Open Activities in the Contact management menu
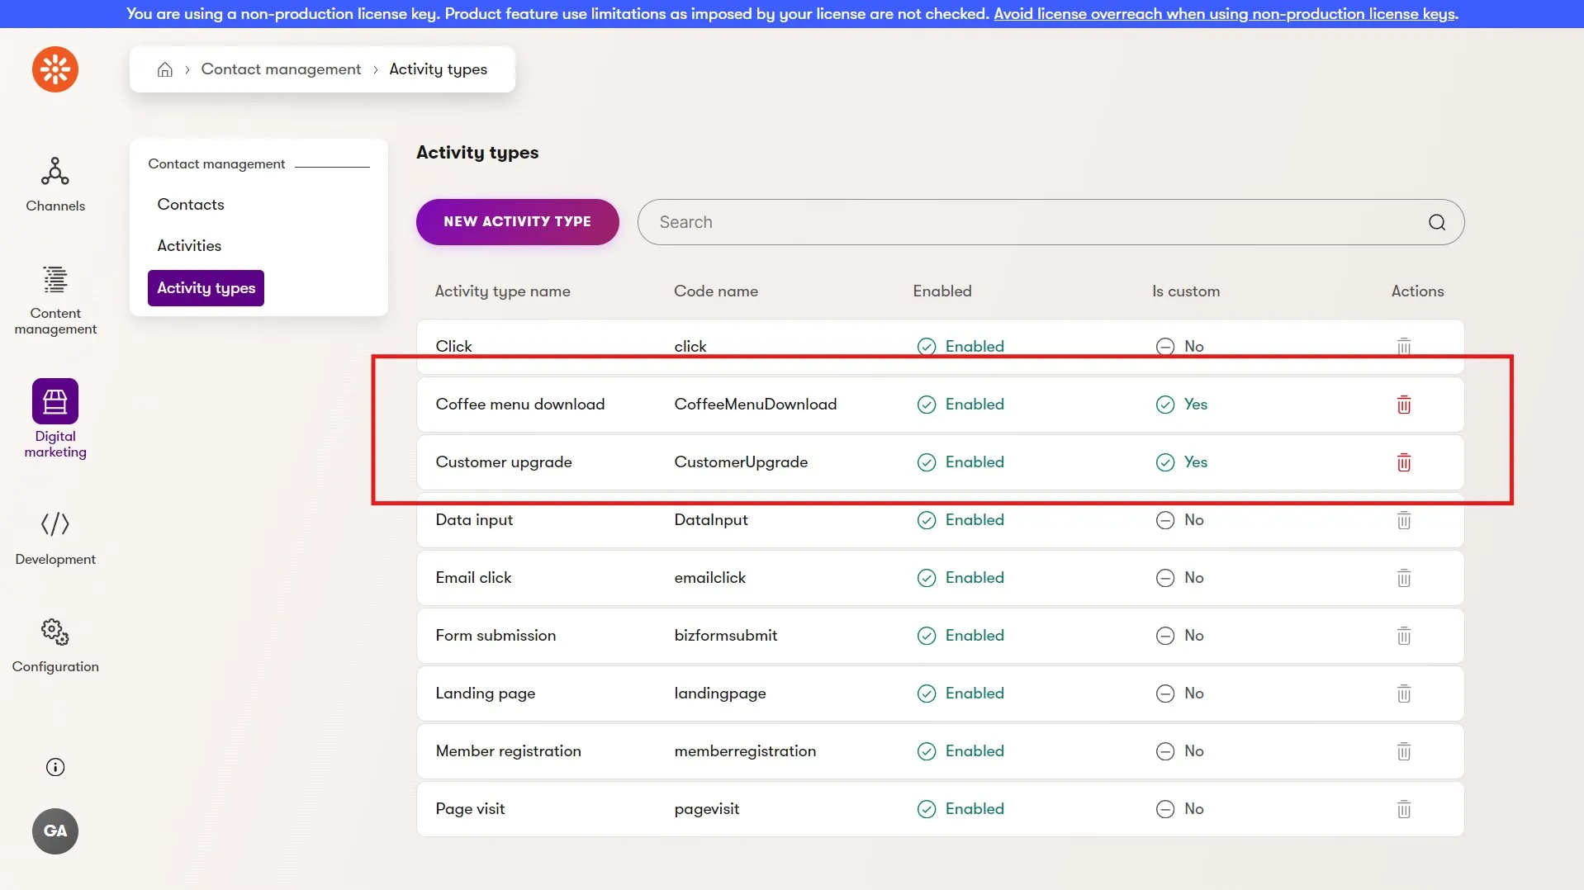1584x890 pixels. [189, 246]
